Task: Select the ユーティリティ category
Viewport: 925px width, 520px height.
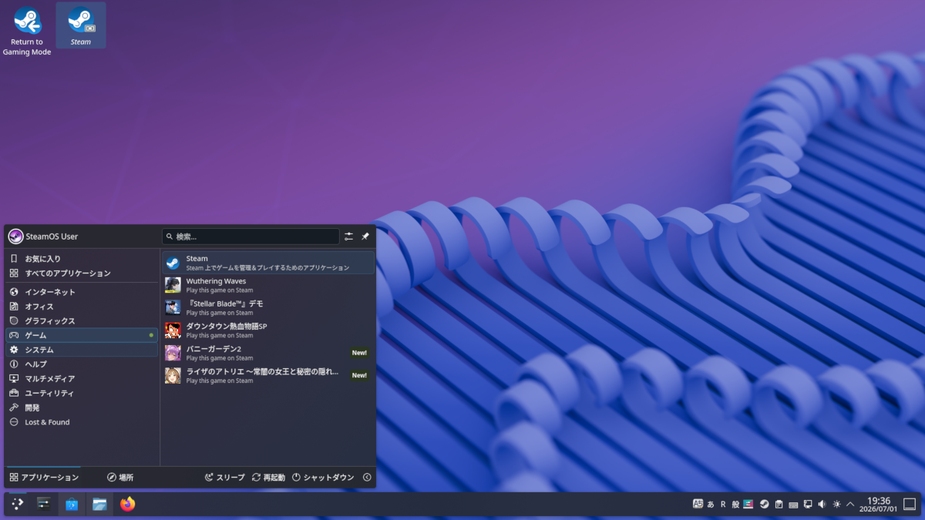Action: pos(82,393)
